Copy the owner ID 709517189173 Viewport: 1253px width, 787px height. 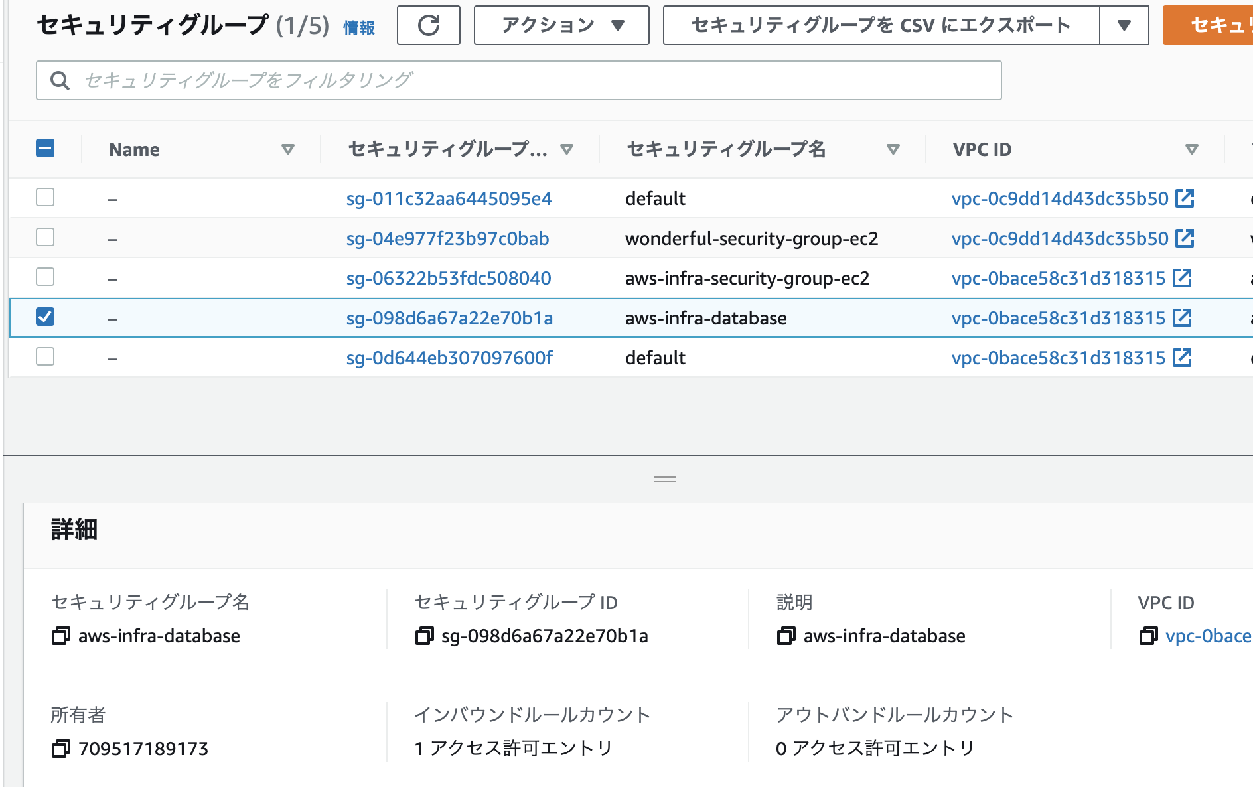[x=60, y=749]
